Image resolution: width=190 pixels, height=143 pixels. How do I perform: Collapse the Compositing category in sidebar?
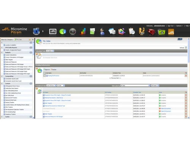pyautogui.click(x=2, y=76)
